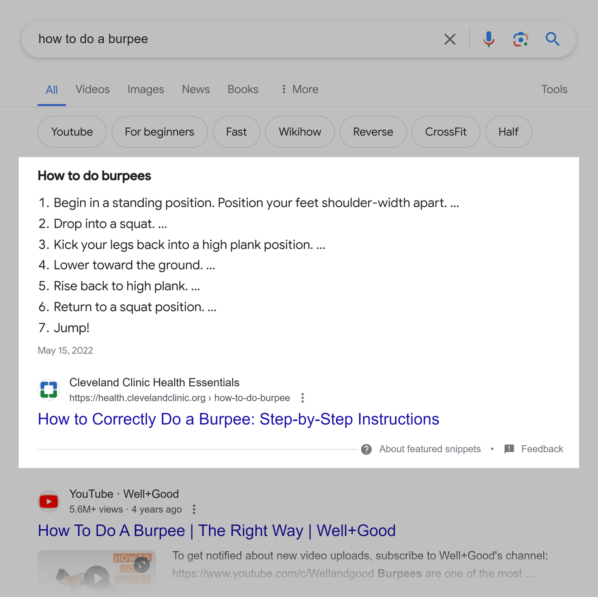Switch to the Images tab
598x597 pixels.
[x=145, y=89]
